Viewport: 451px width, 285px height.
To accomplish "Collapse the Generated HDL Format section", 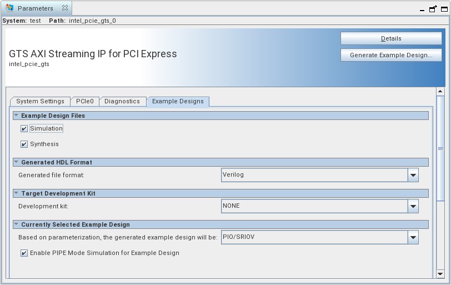I will 17,162.
